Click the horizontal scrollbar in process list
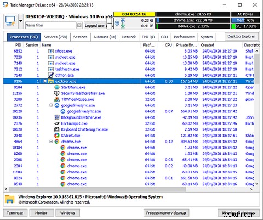 98,189
